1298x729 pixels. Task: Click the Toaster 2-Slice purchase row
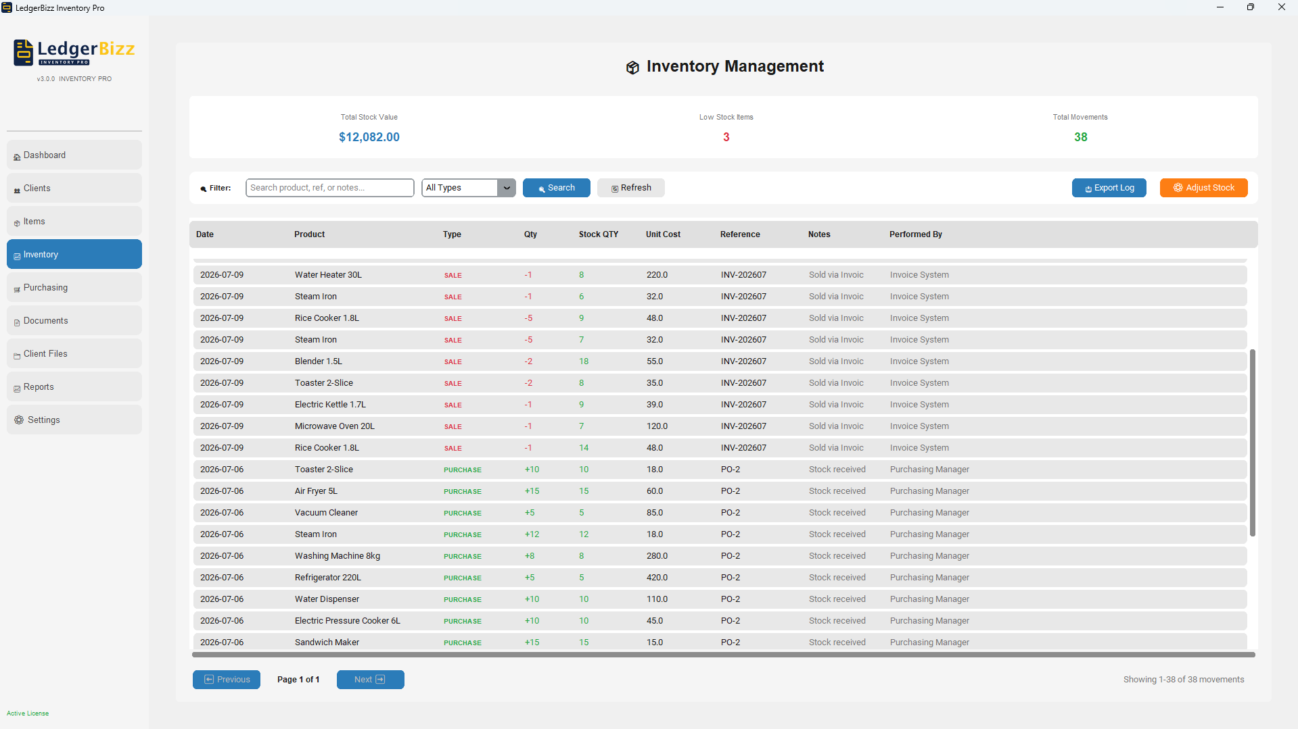pos(720,470)
